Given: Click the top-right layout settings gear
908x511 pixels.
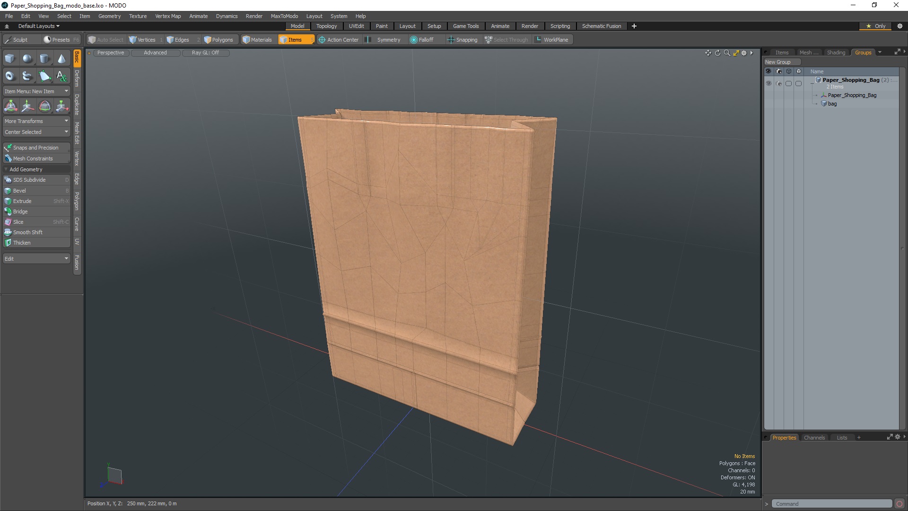Looking at the screenshot, I should coord(899,26).
